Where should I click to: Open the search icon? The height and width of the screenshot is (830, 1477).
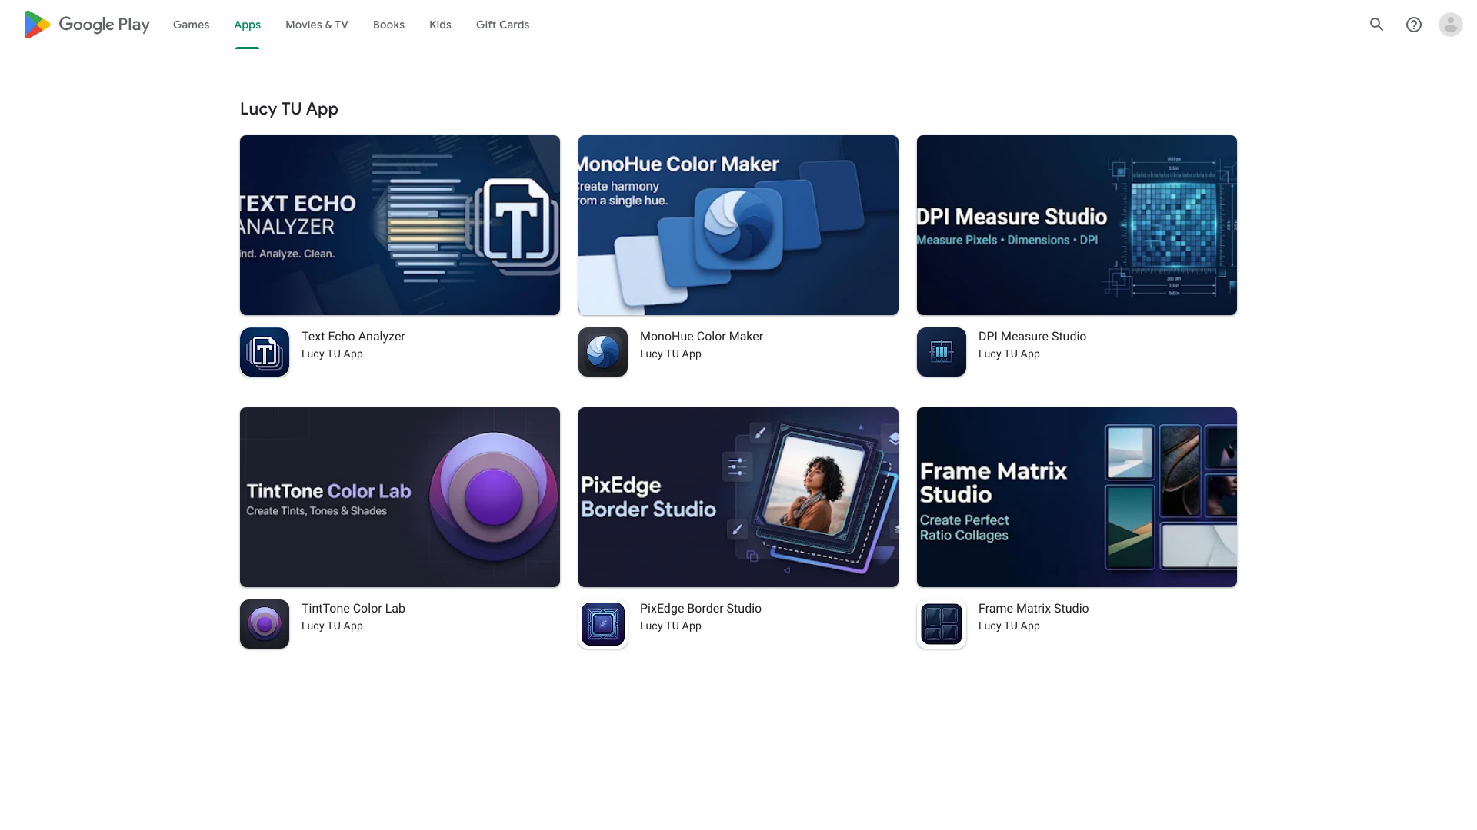[x=1377, y=25]
